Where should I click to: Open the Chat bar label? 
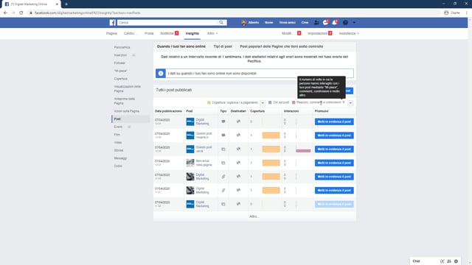416,261
